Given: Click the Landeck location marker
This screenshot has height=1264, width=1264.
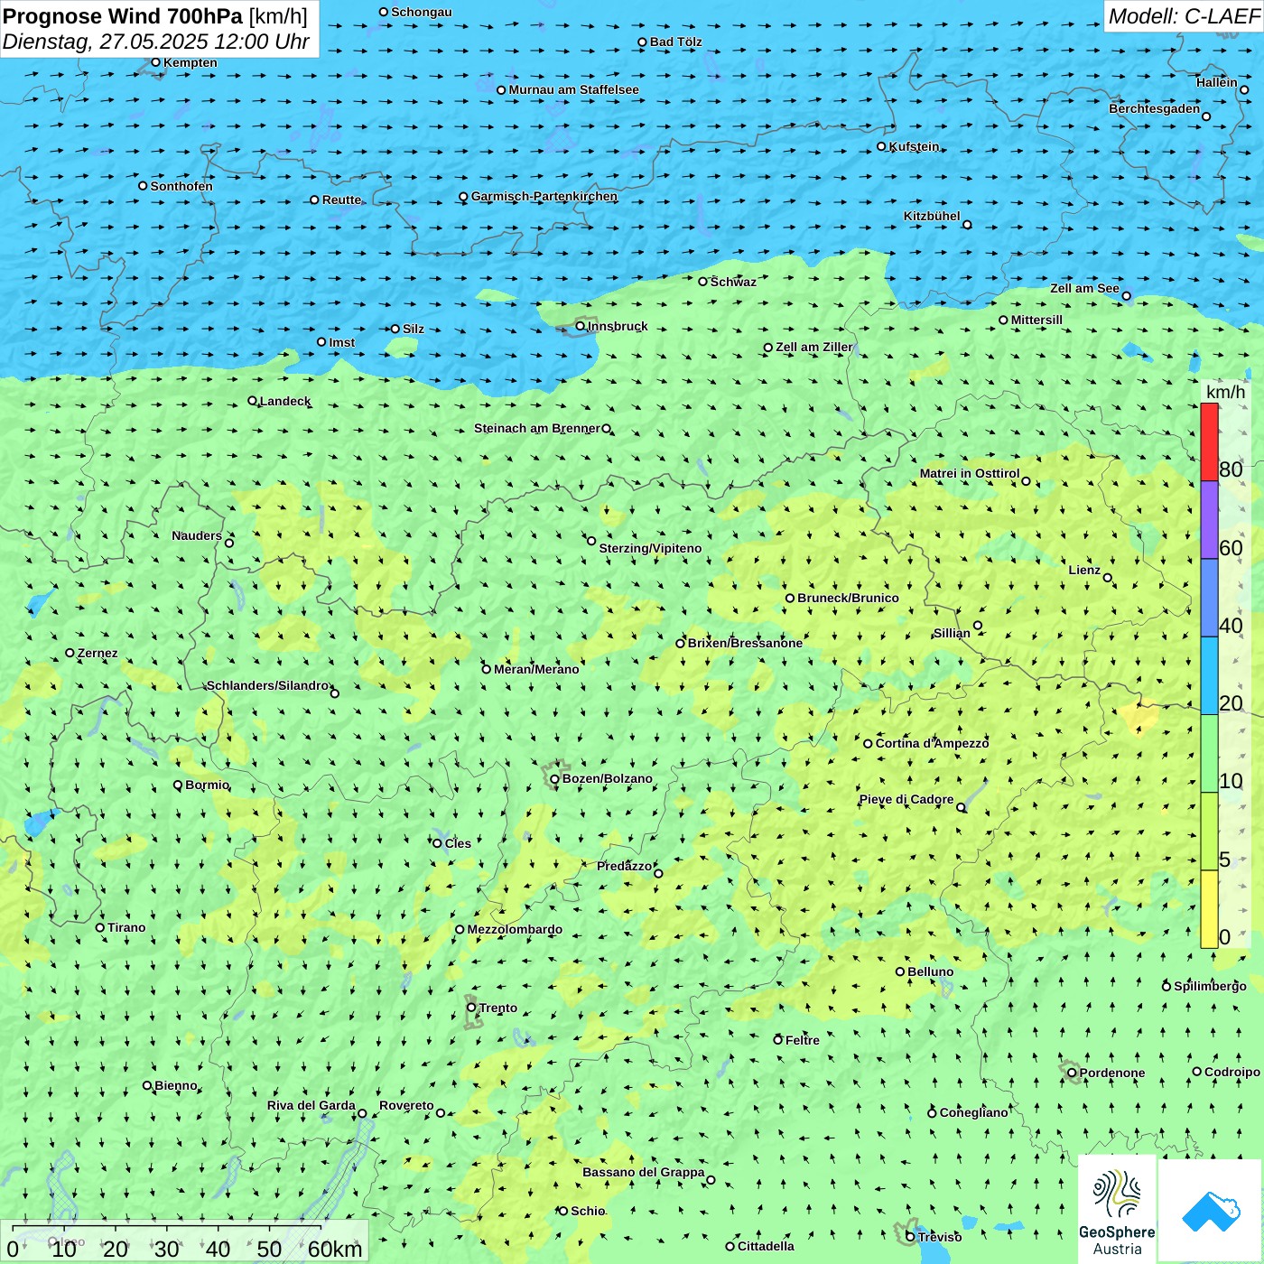Looking at the screenshot, I should (x=252, y=401).
